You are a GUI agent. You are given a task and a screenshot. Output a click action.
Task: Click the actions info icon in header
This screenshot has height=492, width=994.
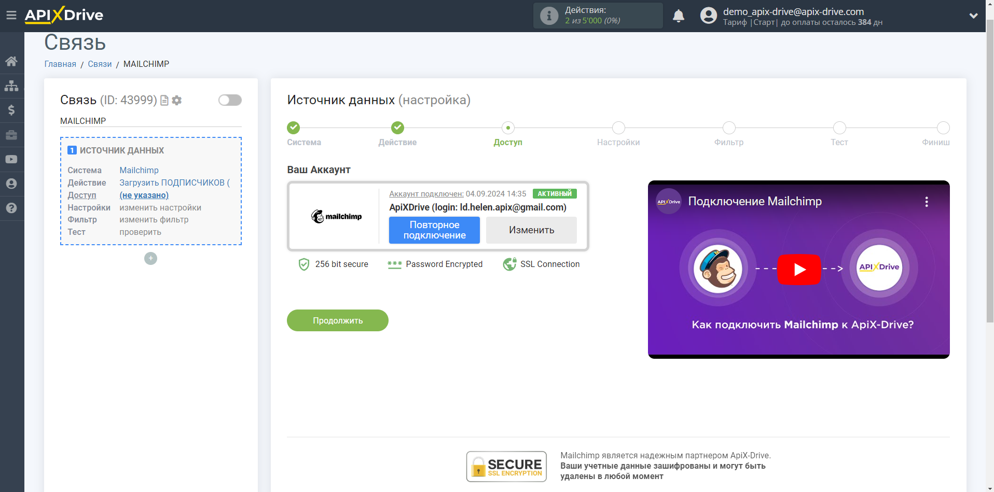click(549, 16)
